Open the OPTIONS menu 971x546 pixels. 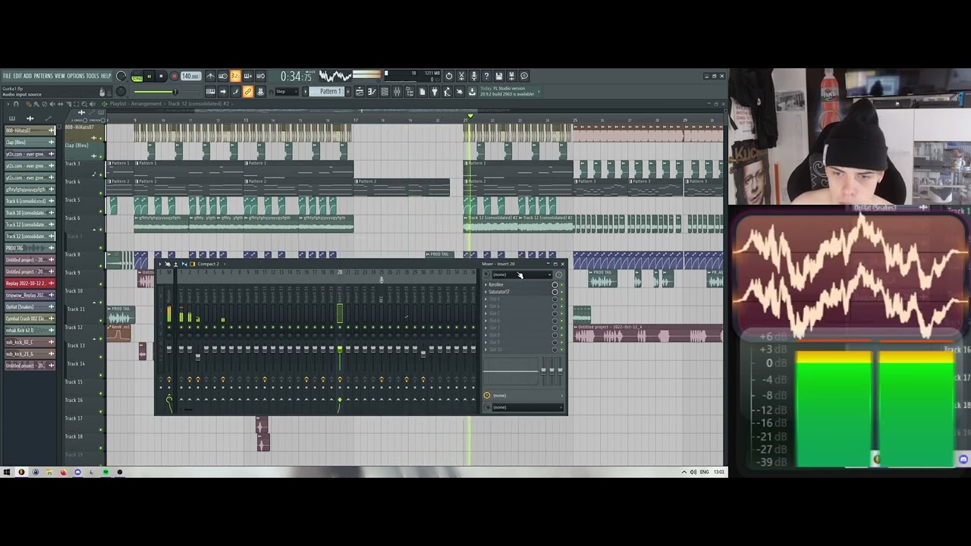click(x=76, y=76)
